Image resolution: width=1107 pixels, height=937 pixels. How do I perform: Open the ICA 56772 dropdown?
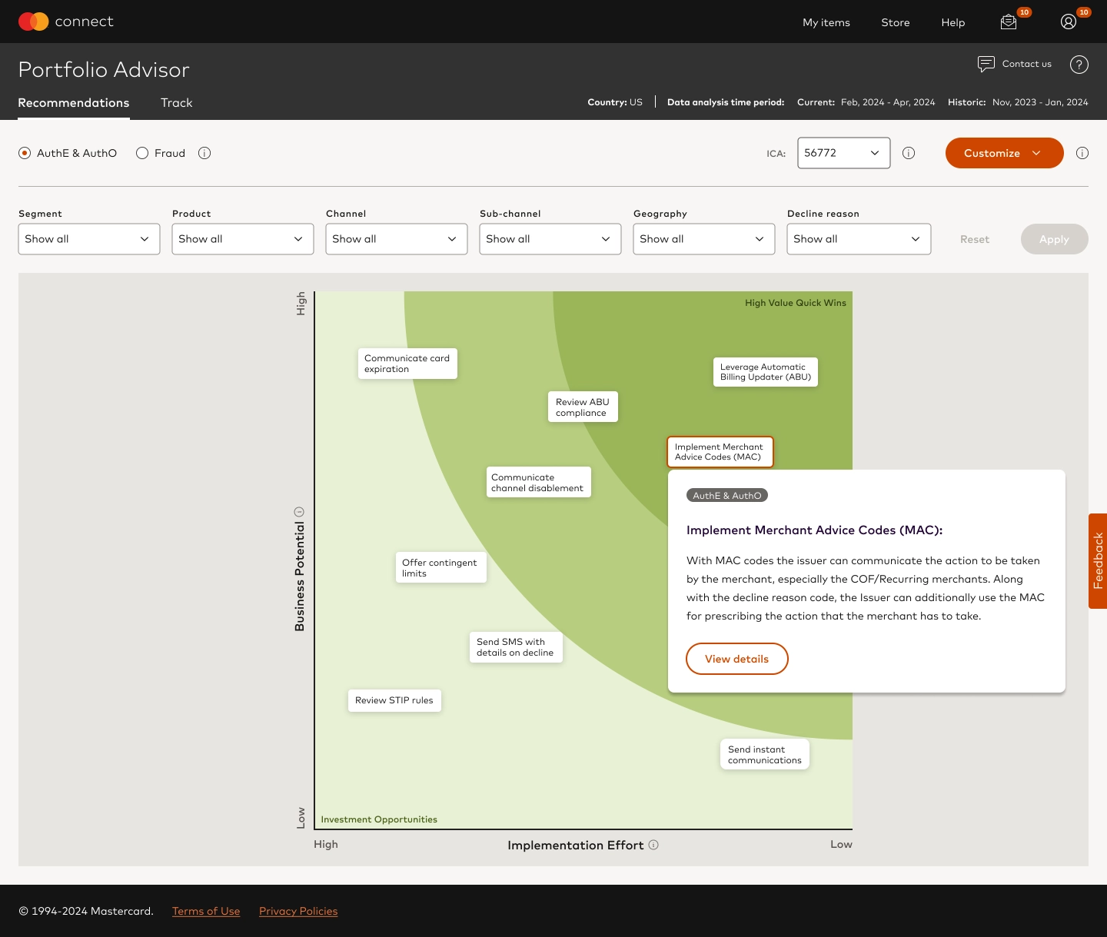(x=844, y=153)
